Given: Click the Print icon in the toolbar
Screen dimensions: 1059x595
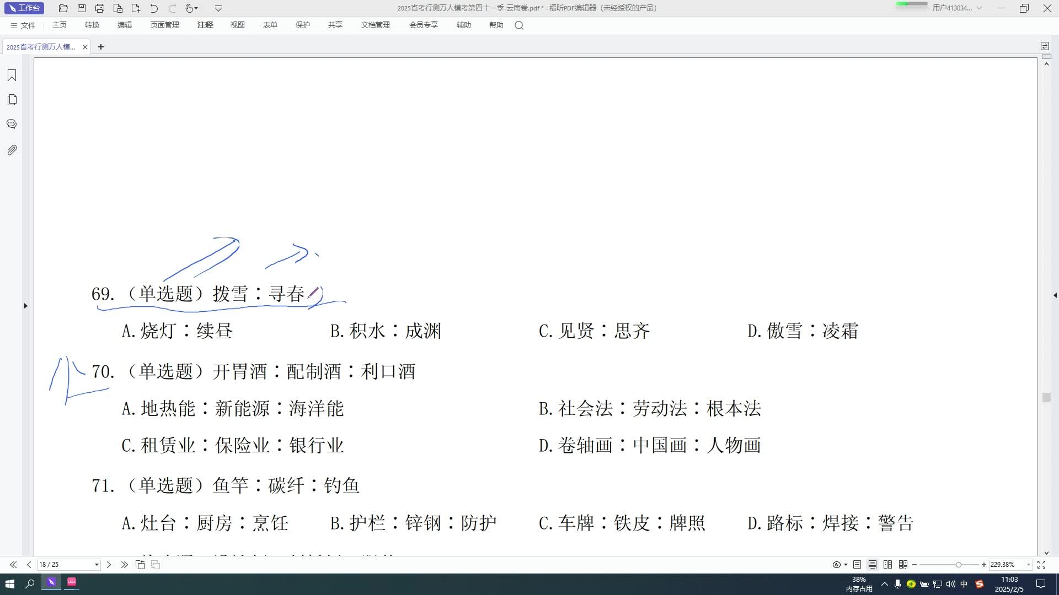Looking at the screenshot, I should [x=100, y=8].
